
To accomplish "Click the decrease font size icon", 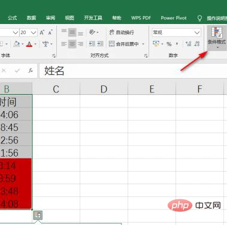I will point(50,32).
